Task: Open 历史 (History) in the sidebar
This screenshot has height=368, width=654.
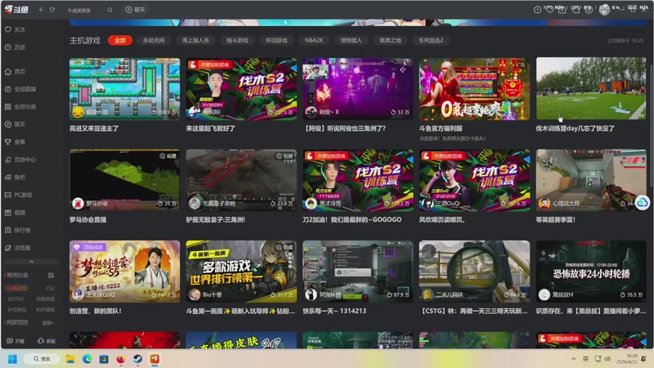Action: [x=15, y=47]
